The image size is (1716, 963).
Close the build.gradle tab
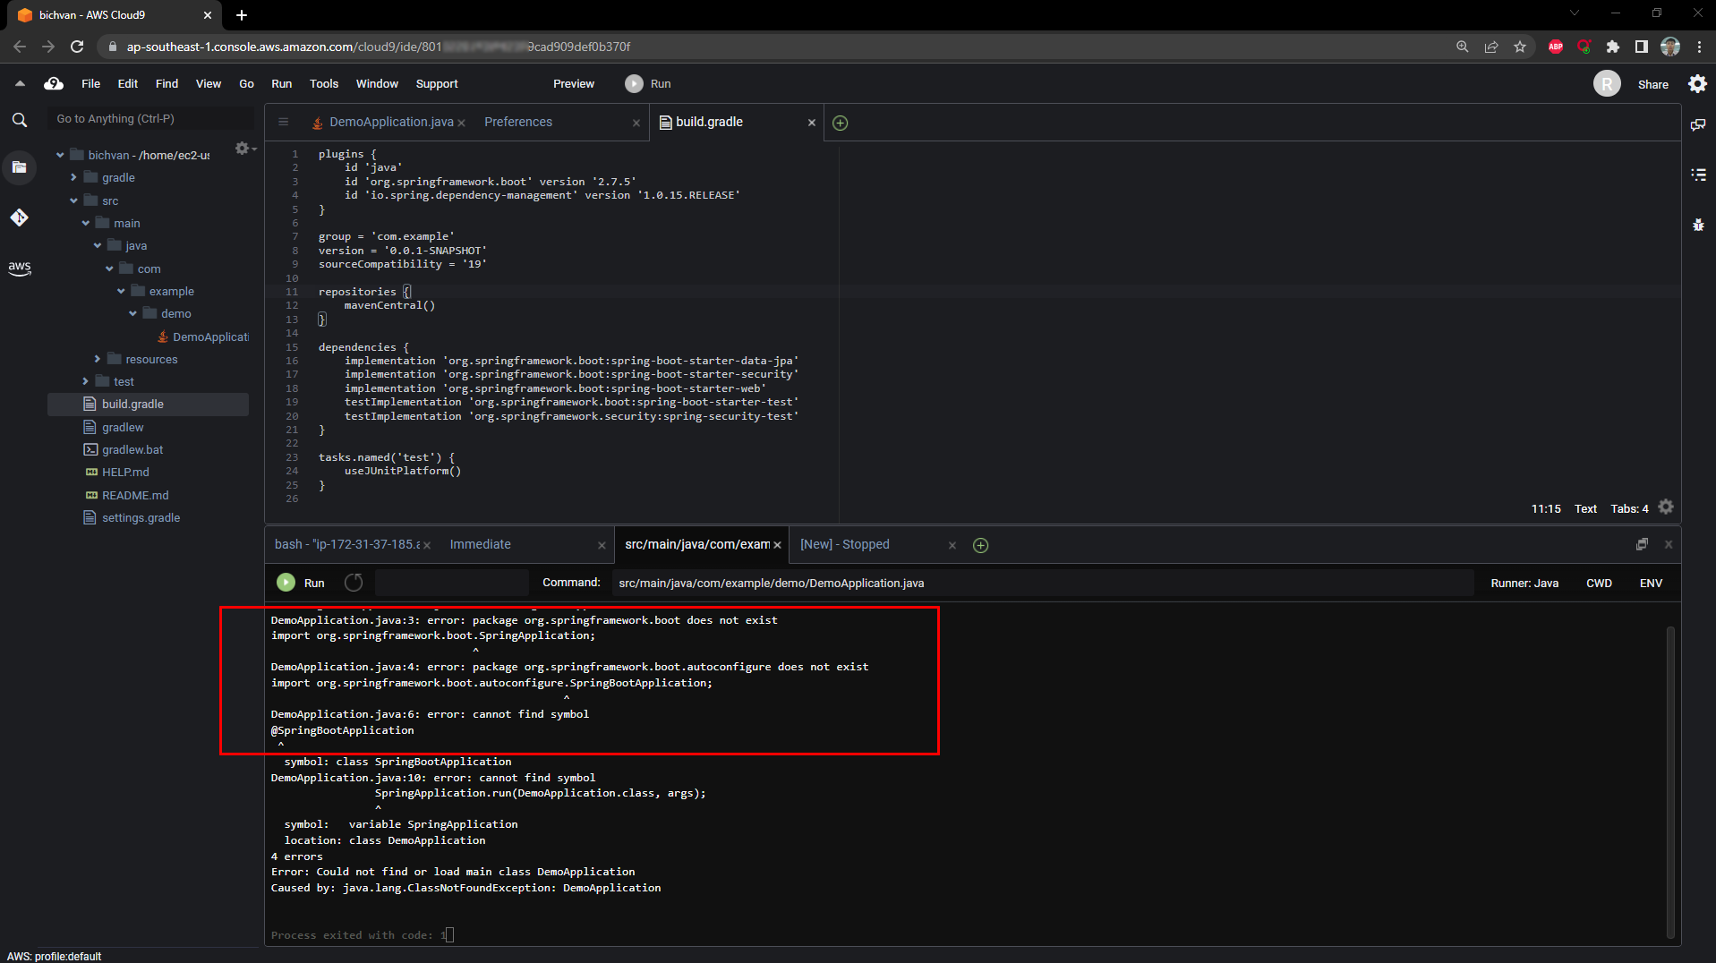(x=812, y=123)
